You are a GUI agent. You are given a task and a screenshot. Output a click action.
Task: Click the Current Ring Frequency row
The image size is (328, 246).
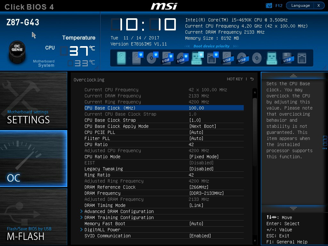click(x=164, y=102)
